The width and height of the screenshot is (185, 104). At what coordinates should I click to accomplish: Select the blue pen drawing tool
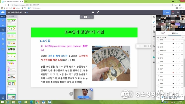154,22
